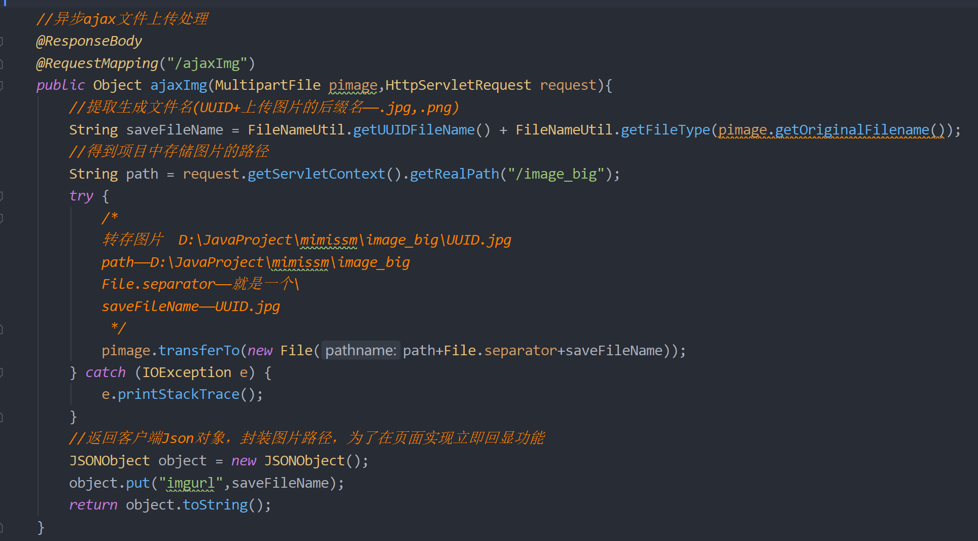The image size is (978, 541).
Task: Click the getUUIDFileName method call
Action: 414,130
